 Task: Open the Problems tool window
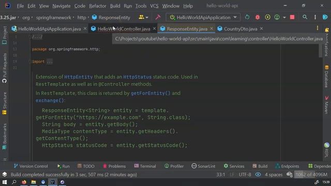click(114, 166)
